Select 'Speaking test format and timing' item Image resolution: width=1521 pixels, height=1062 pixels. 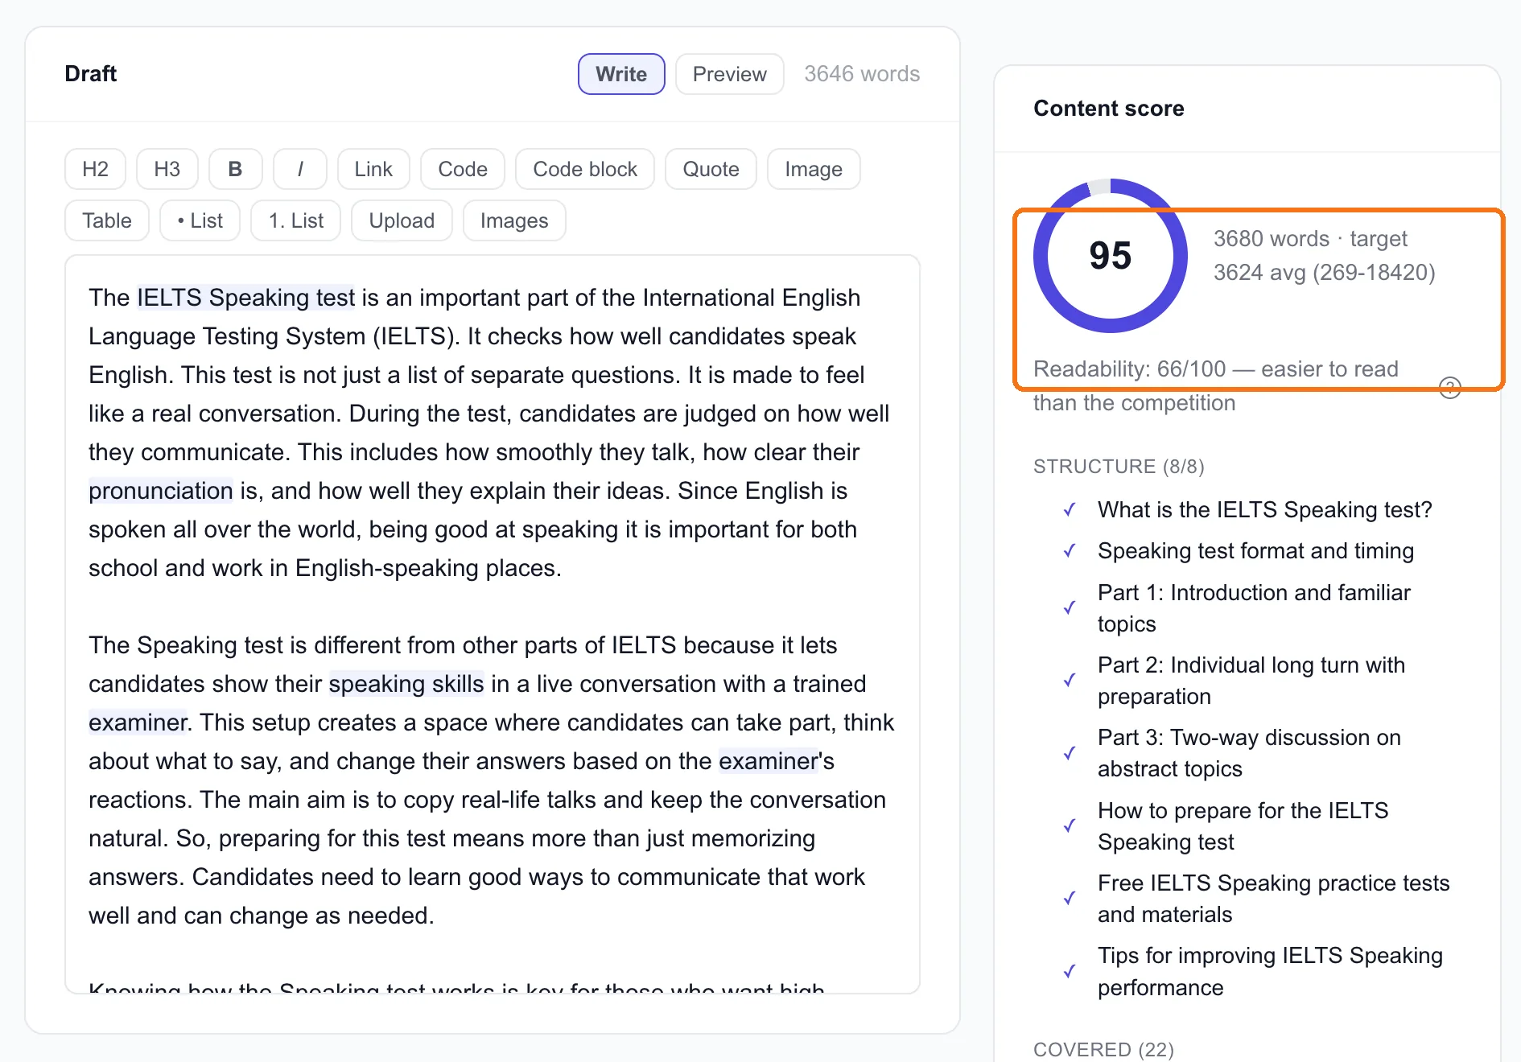click(x=1255, y=551)
